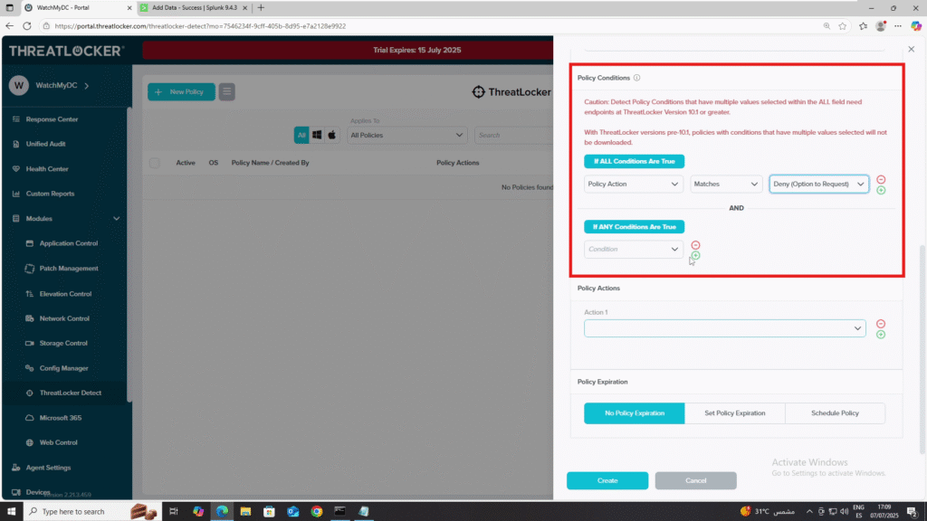Tick the select-all policies checkbox

click(154, 163)
